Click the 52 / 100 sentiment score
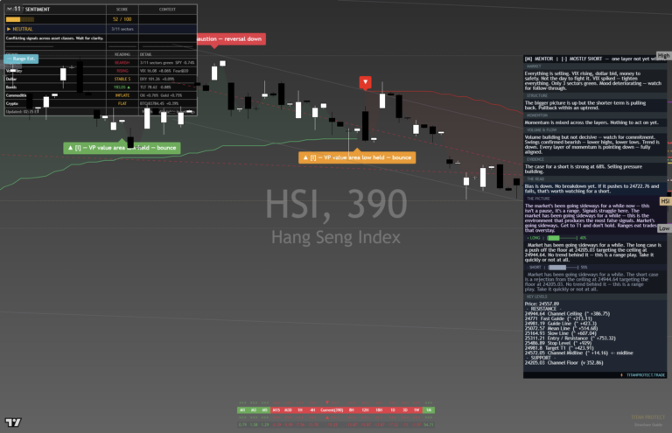This screenshot has height=433, width=672. 122,19
